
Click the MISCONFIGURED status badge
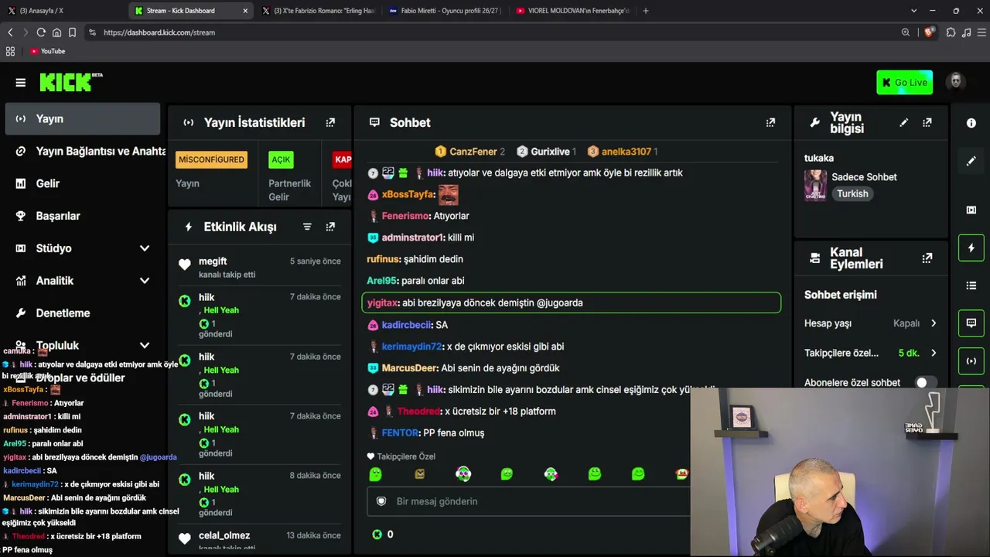click(211, 159)
